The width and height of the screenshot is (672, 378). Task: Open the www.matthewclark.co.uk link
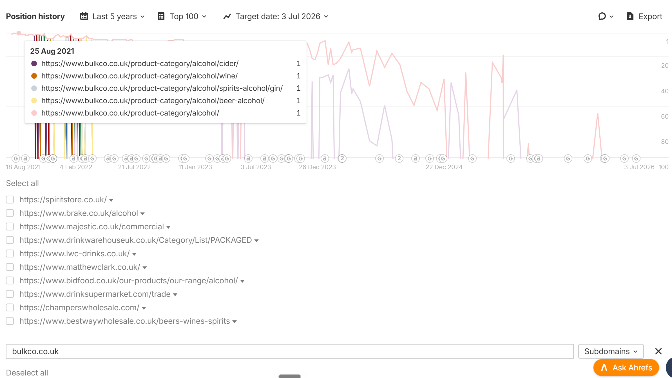coord(80,267)
